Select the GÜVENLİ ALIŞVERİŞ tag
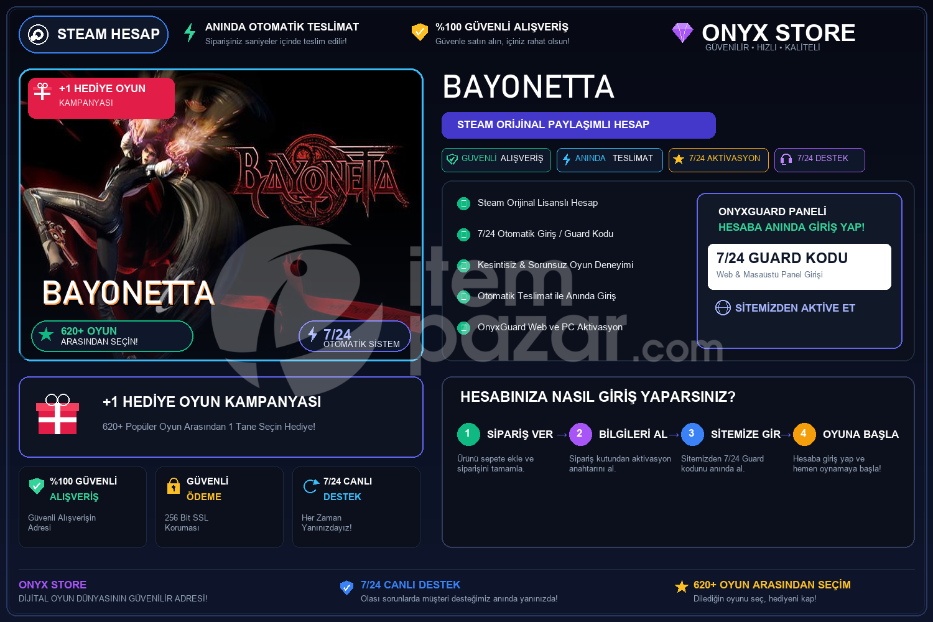933x622 pixels. coord(497,160)
